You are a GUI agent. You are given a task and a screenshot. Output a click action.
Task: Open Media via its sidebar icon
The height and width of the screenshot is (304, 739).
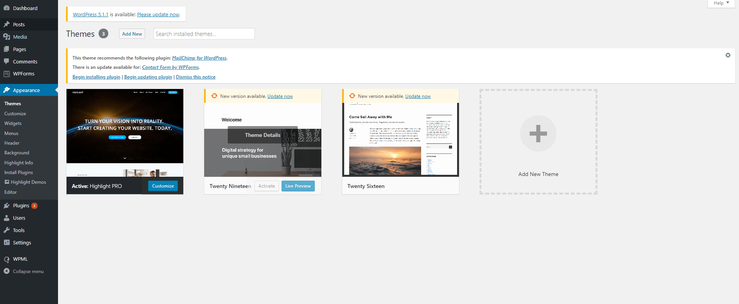7,37
